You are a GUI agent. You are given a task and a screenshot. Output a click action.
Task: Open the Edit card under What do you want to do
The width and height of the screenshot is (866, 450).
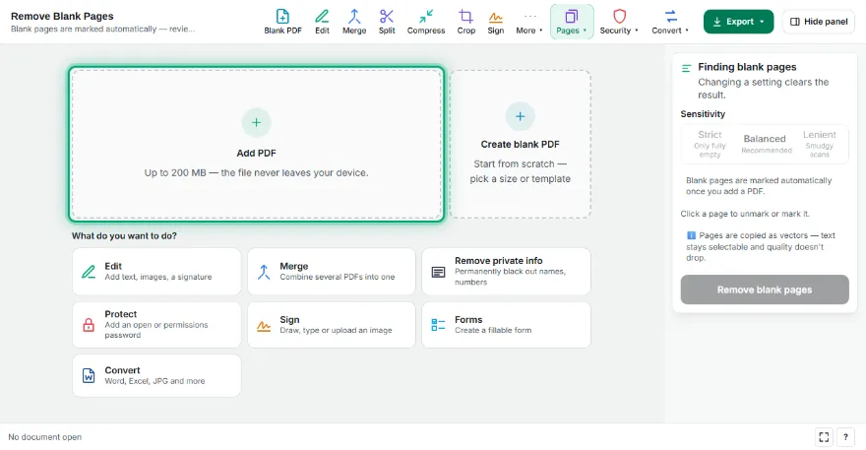[156, 272]
